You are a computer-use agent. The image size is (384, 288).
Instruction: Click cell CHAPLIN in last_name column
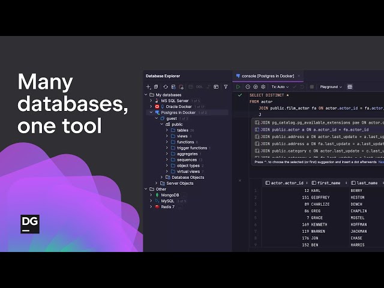tap(359, 211)
